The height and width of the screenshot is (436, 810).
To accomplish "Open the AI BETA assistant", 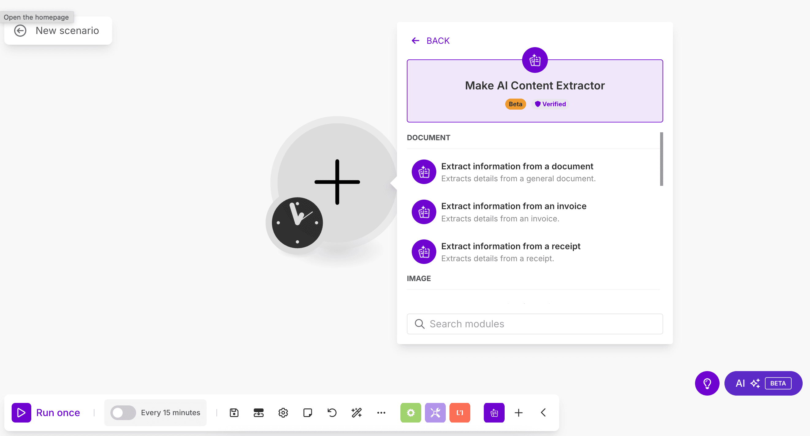I will (x=763, y=383).
